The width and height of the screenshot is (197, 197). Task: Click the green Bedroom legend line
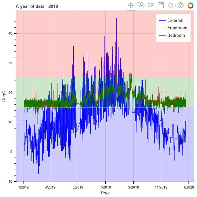pyautogui.click(x=162, y=35)
